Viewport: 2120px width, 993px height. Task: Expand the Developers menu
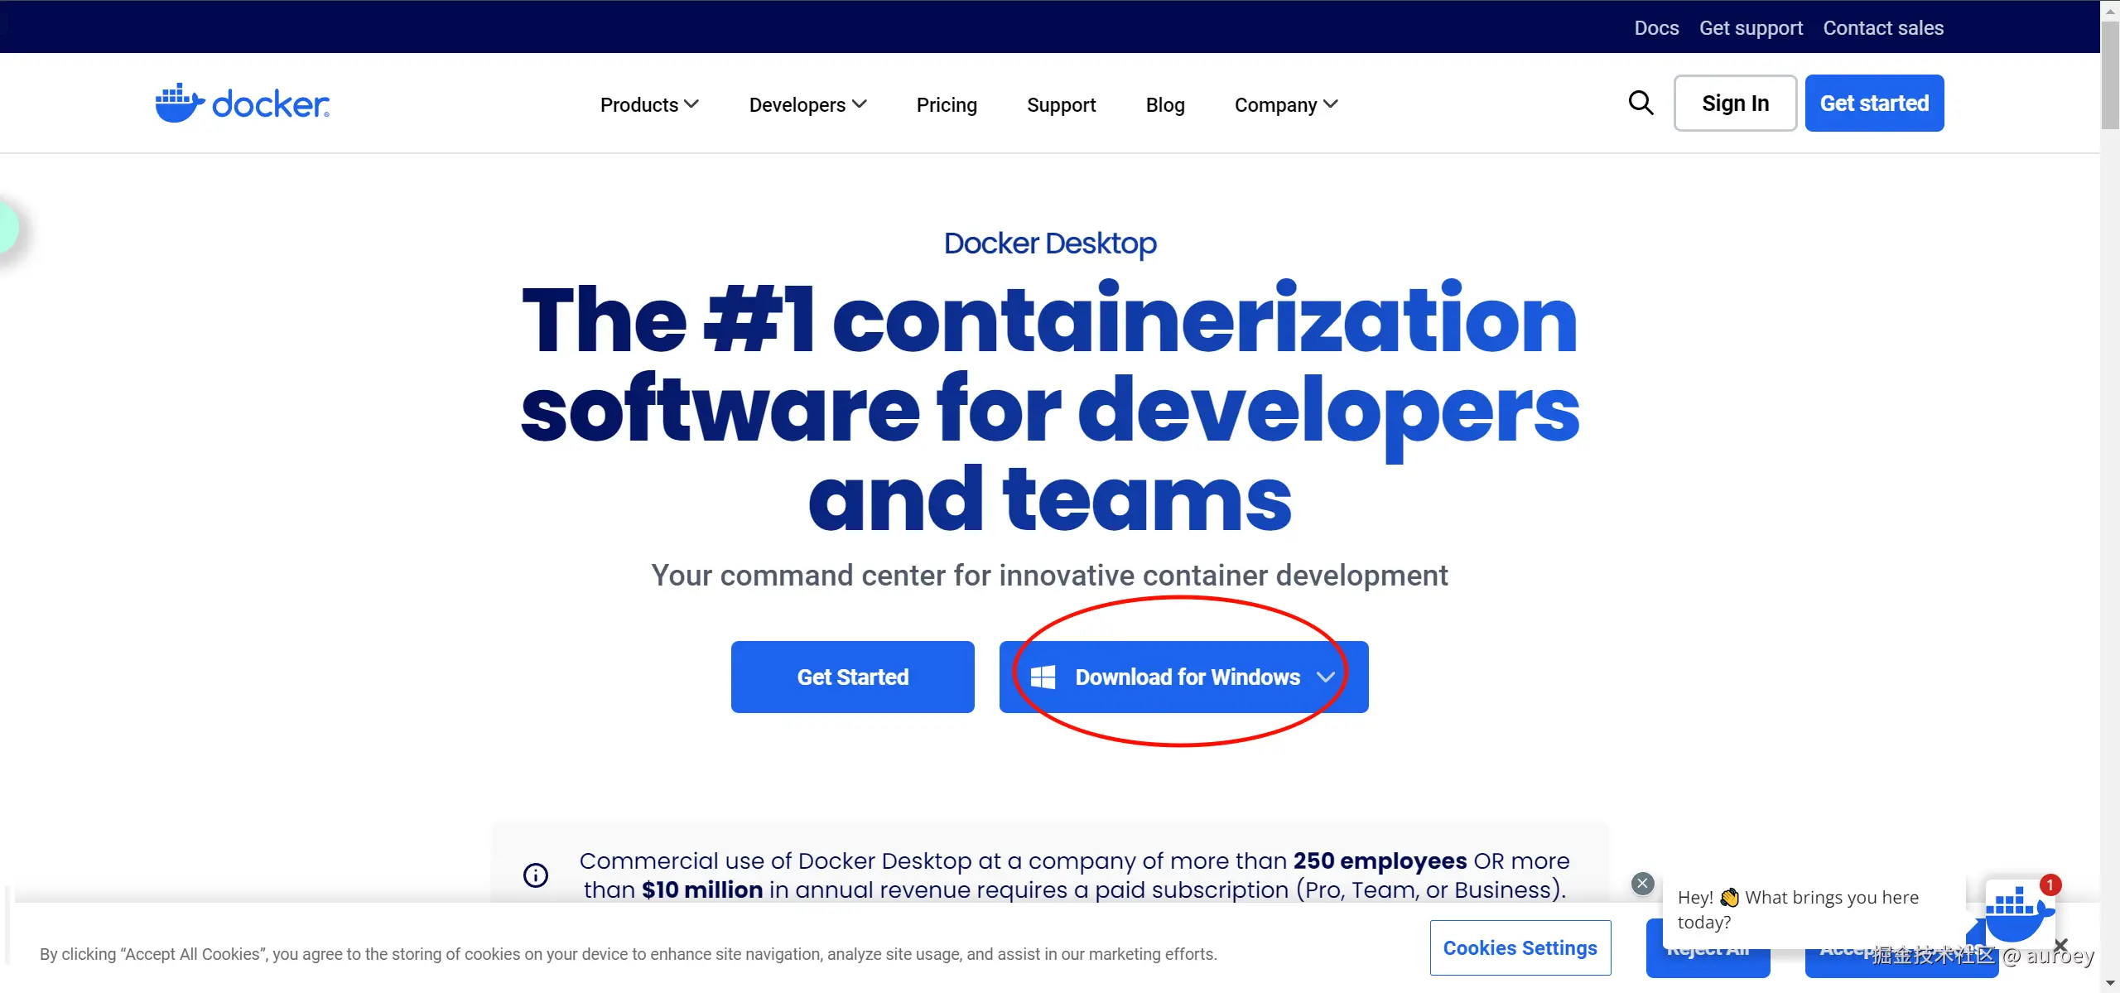(807, 105)
